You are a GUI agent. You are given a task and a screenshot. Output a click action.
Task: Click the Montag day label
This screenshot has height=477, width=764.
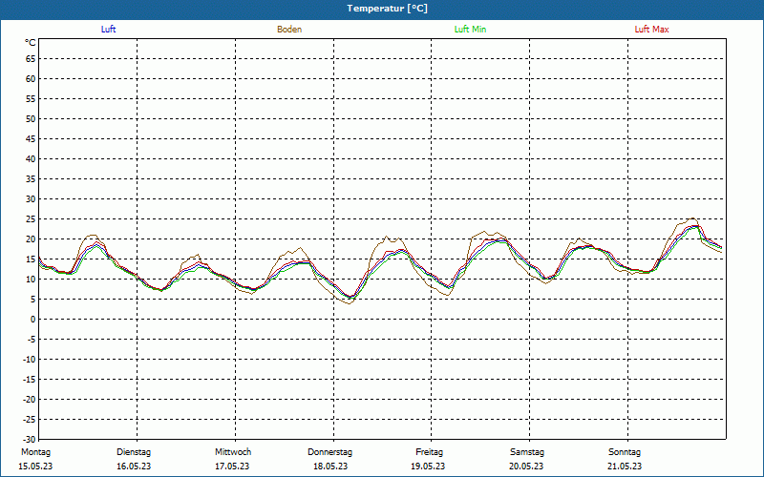tap(35, 452)
